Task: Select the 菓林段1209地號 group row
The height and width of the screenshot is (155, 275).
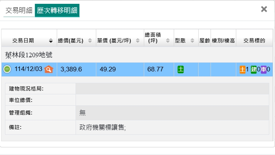Action: point(29,55)
